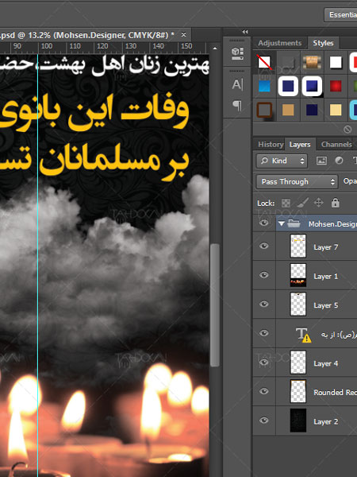The height and width of the screenshot is (477, 357).
Task: Apply the red glossy style swatch
Action: pos(336,87)
